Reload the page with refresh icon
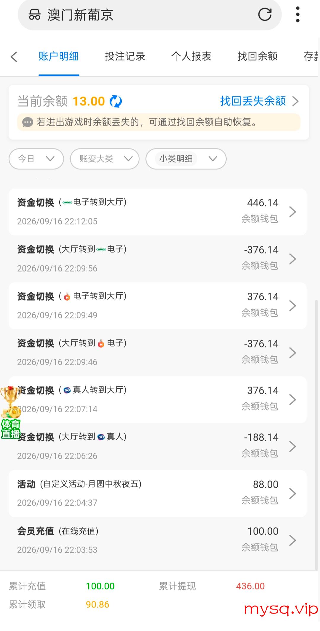 265,14
